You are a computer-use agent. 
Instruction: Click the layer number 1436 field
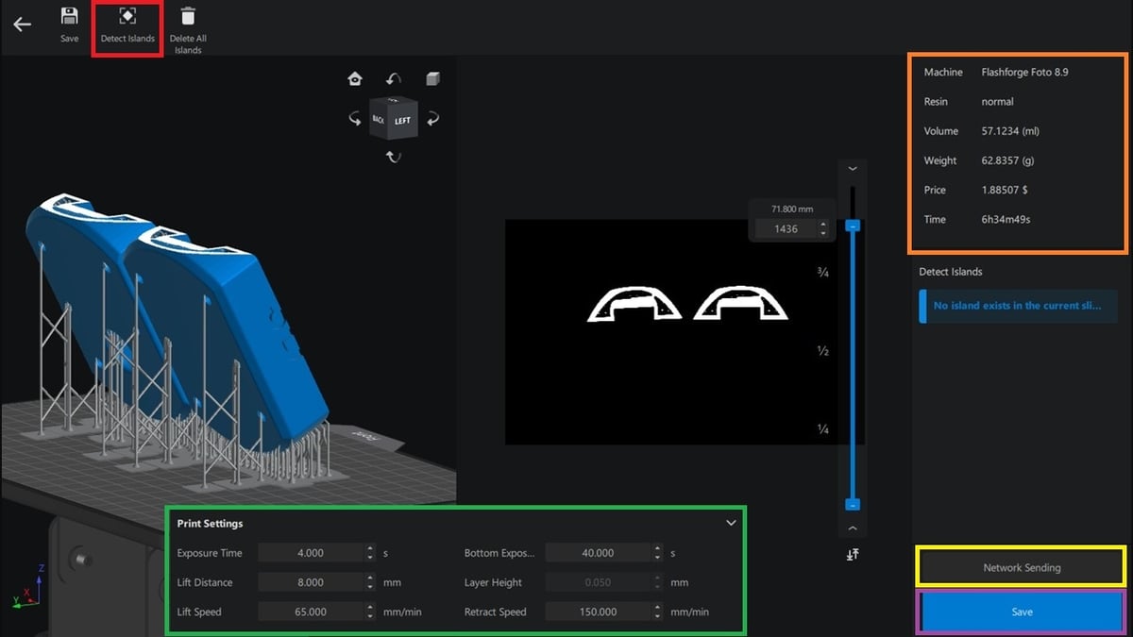point(786,229)
